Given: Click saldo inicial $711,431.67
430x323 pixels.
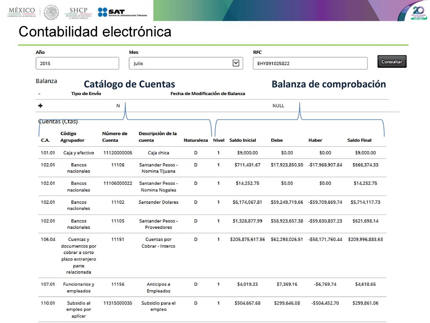Looking at the screenshot, I should (247, 165).
